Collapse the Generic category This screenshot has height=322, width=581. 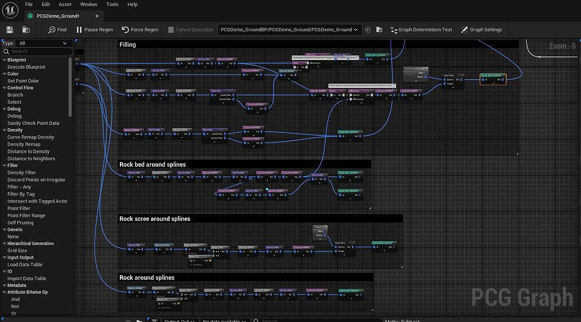(5, 230)
